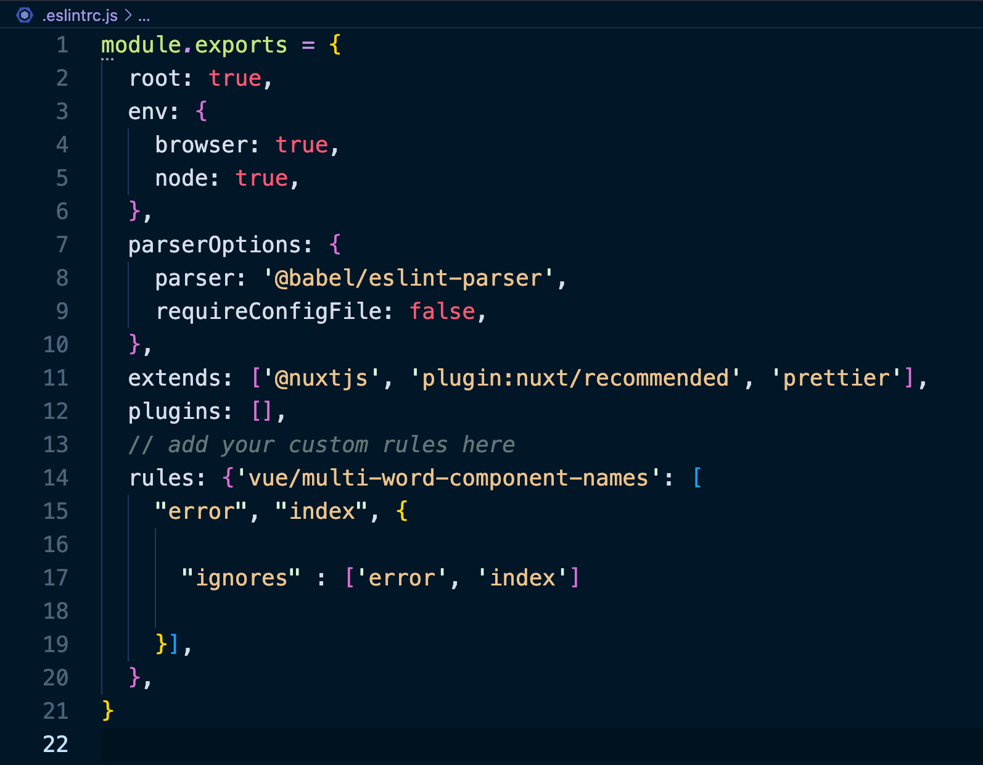983x765 pixels.
Task: Click 'browser' key on line 4
Action: (201, 144)
